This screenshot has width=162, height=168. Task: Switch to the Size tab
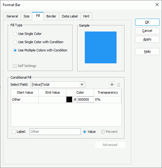tap(26, 16)
